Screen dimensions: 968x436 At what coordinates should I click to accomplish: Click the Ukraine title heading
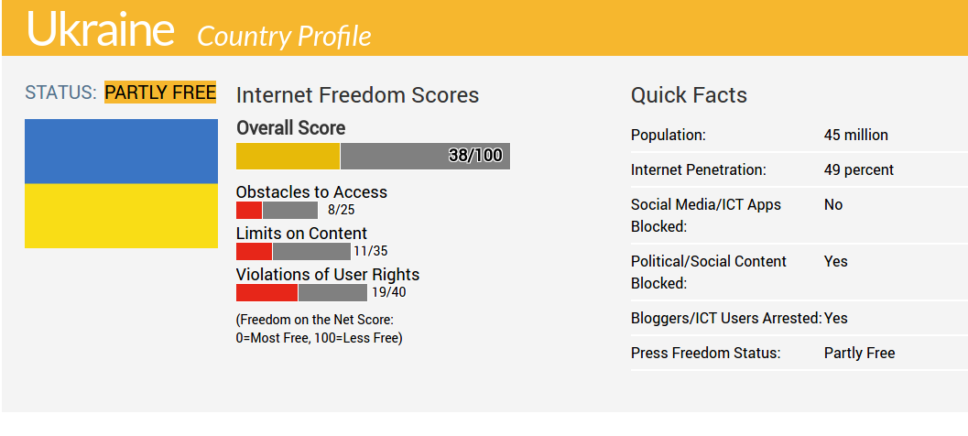point(100,29)
